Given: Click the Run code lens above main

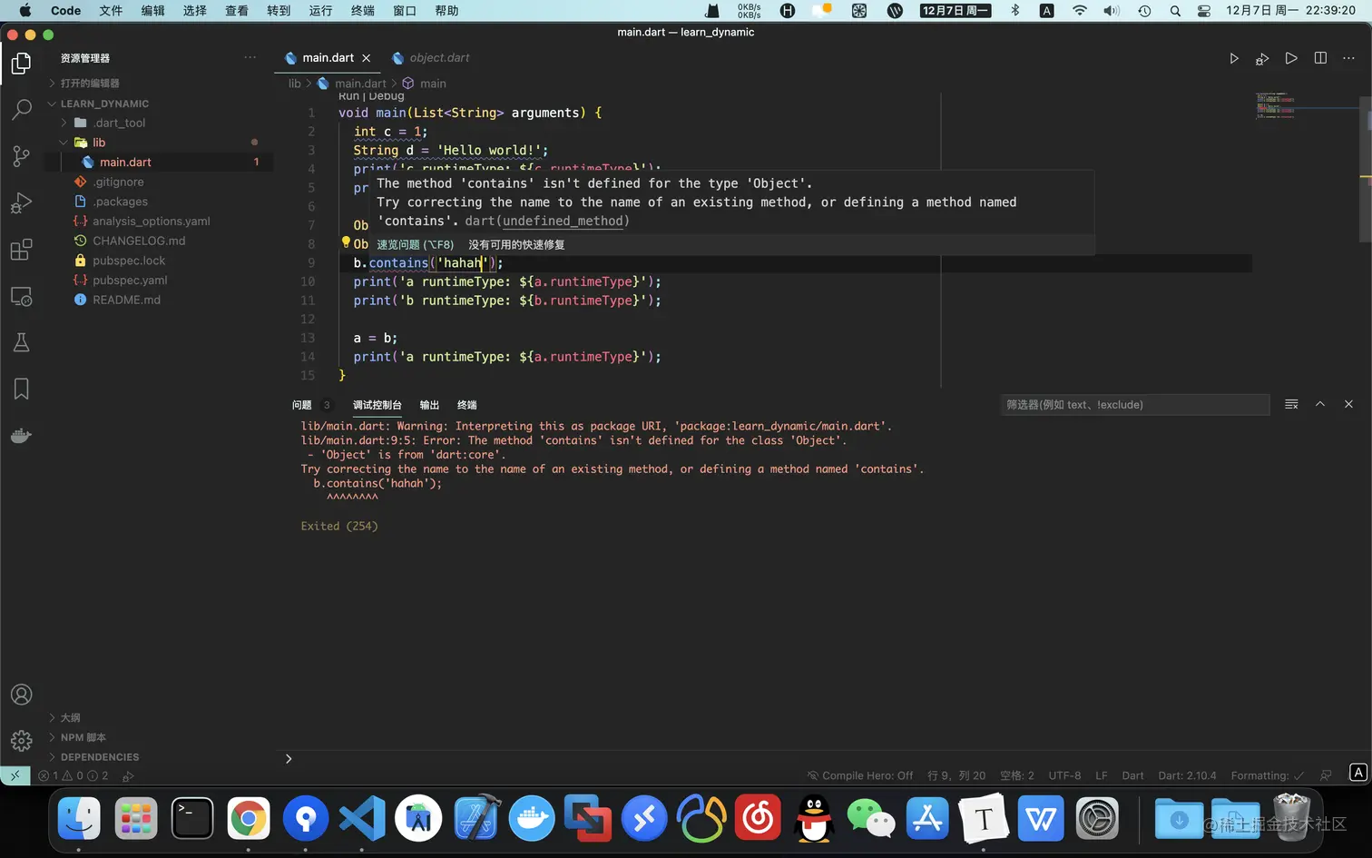Looking at the screenshot, I should click(348, 96).
